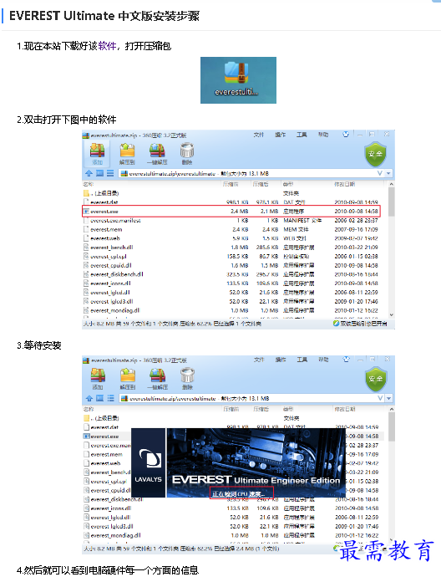The width and height of the screenshot is (441, 577).
Task: Switch to list view in step 3 window
Action: pos(110,398)
